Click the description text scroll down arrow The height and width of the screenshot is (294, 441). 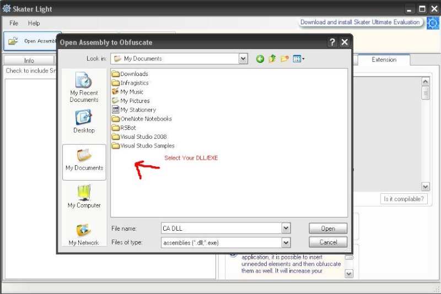point(349,274)
